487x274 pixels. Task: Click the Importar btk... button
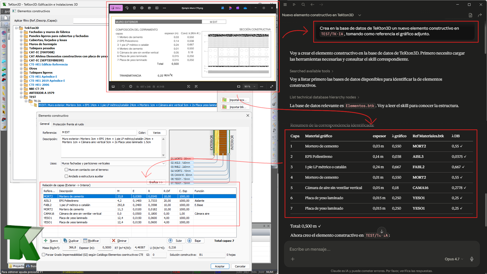(x=235, y=107)
